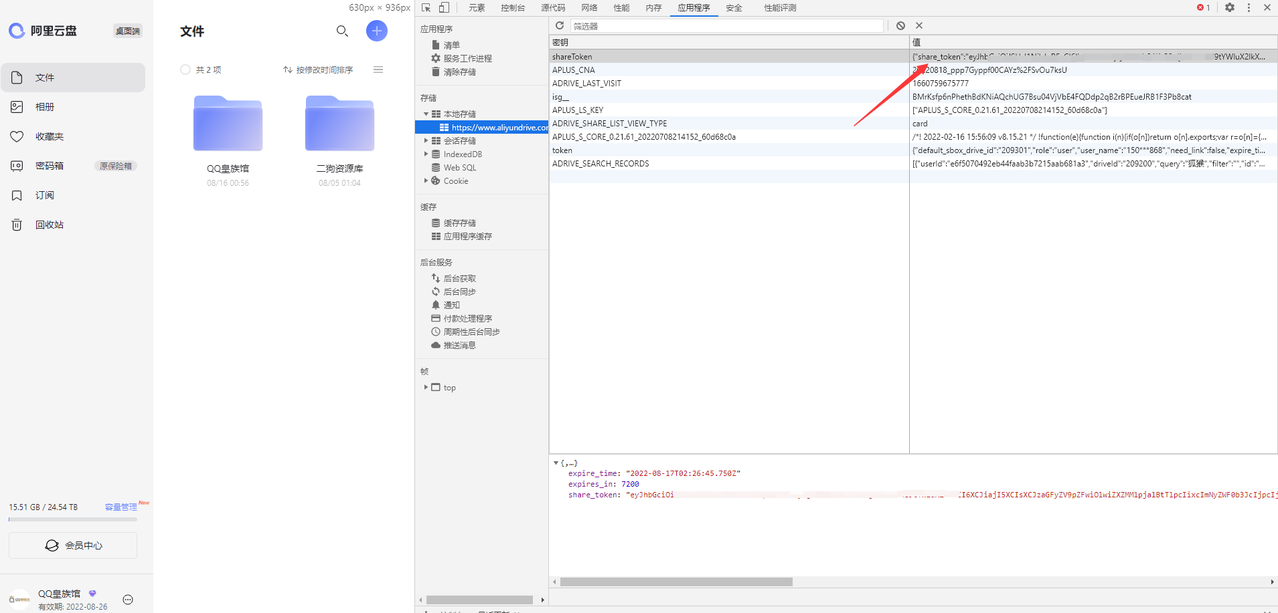This screenshot has height=613, width=1278.
Task: Open DevTools three-dot more menu
Action: [1249, 7]
